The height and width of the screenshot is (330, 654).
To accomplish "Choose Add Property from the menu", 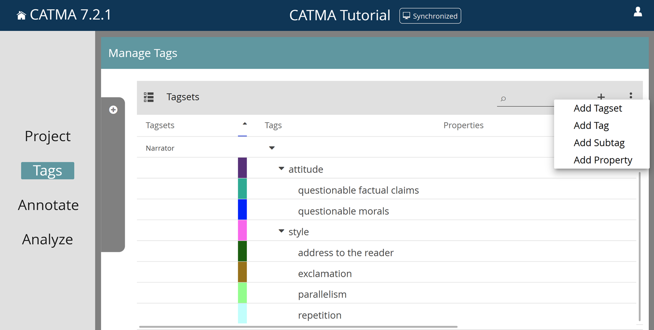I will (x=603, y=160).
